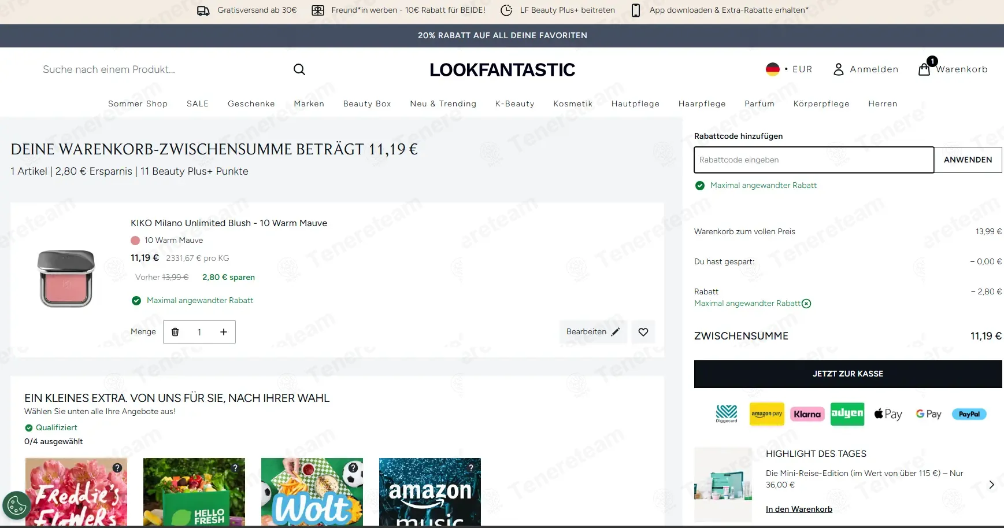The width and height of the screenshot is (1004, 528).
Task: Click the Klarna payment logo
Action: point(807,414)
